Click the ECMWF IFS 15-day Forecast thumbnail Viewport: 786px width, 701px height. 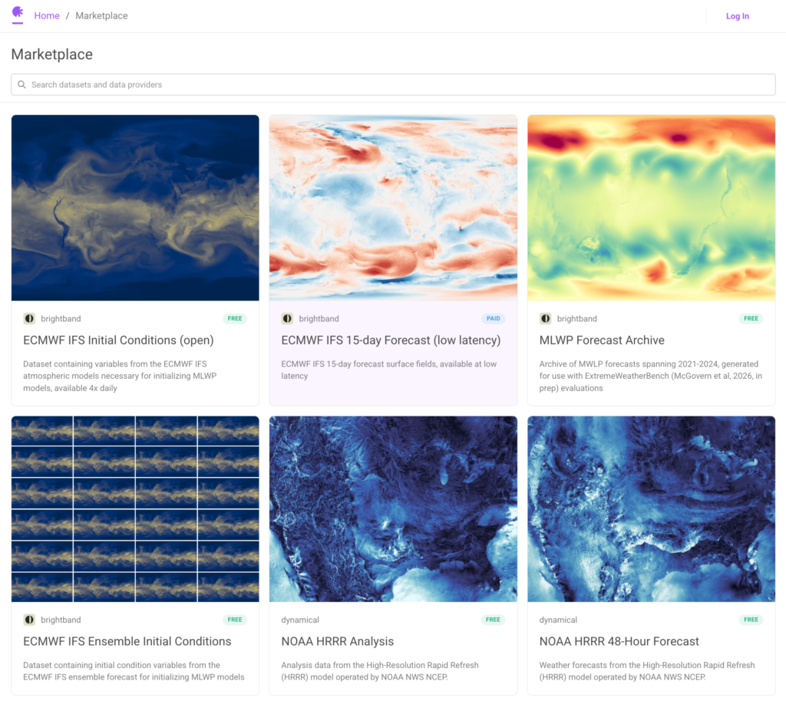(x=393, y=207)
